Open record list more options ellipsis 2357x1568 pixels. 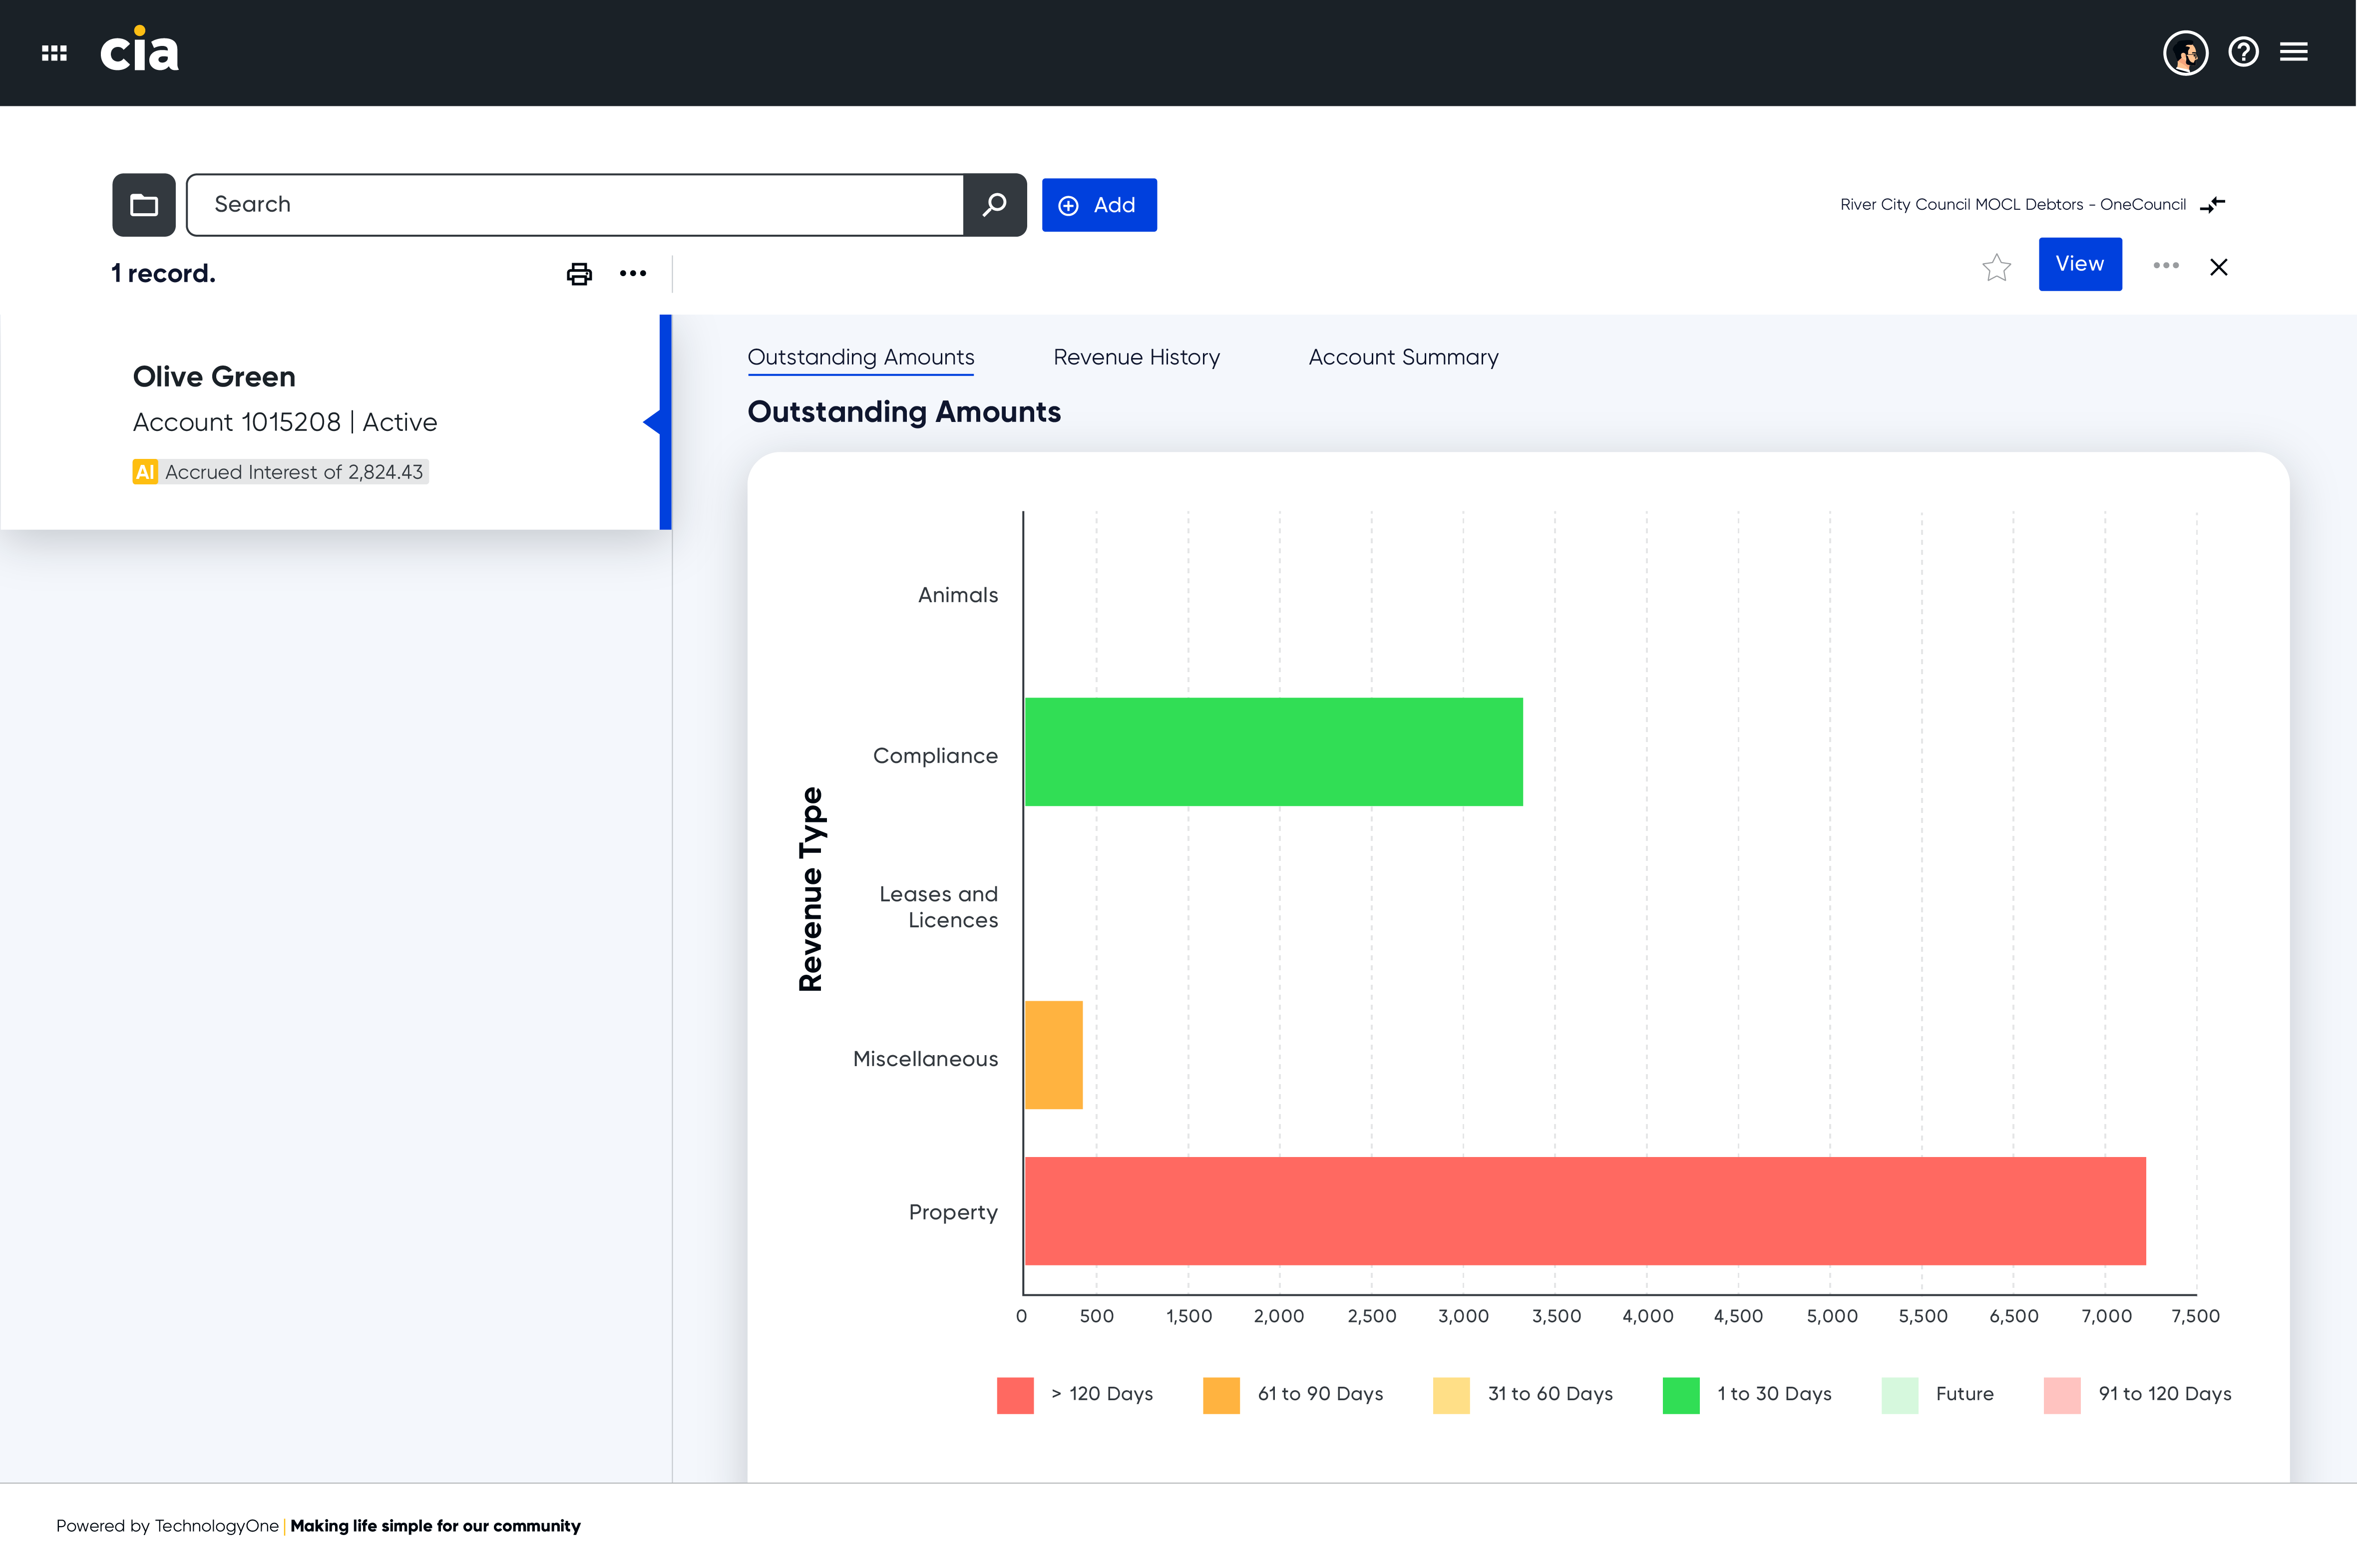(x=633, y=273)
